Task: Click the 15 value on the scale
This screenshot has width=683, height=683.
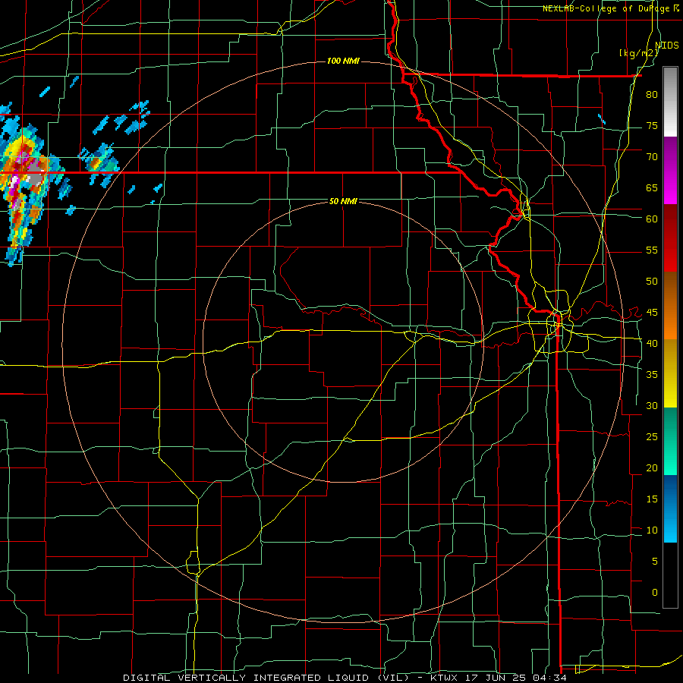Action: click(x=652, y=499)
